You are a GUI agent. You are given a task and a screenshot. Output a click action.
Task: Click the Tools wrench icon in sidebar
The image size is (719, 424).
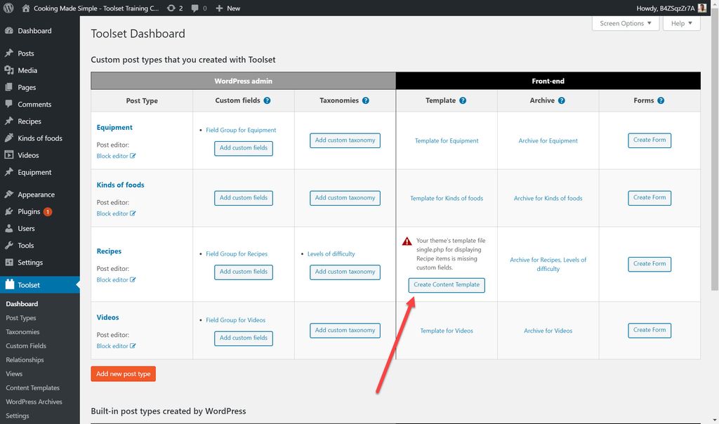pos(8,245)
